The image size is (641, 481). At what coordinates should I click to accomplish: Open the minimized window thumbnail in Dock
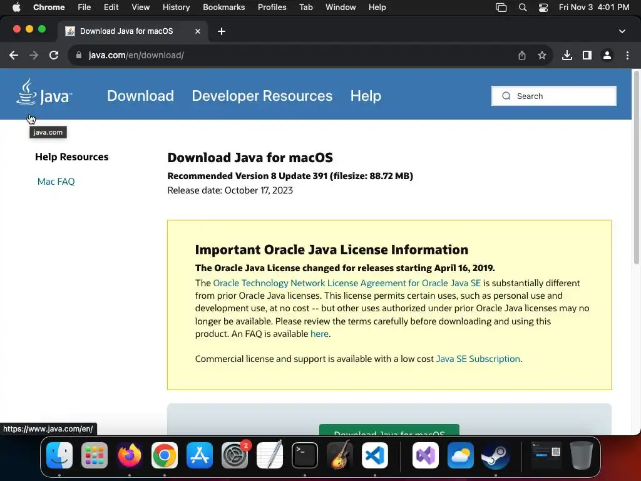coord(546,455)
